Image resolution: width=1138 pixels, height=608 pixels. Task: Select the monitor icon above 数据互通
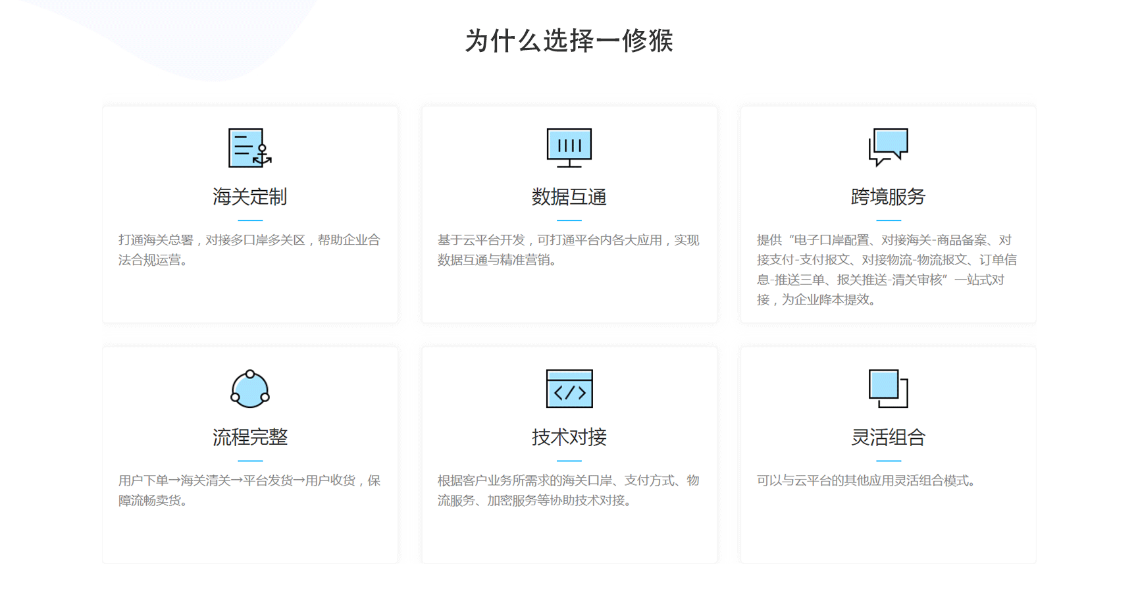coord(569,147)
